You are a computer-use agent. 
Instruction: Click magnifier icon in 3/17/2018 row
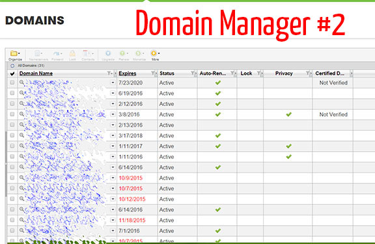[x=21, y=135]
